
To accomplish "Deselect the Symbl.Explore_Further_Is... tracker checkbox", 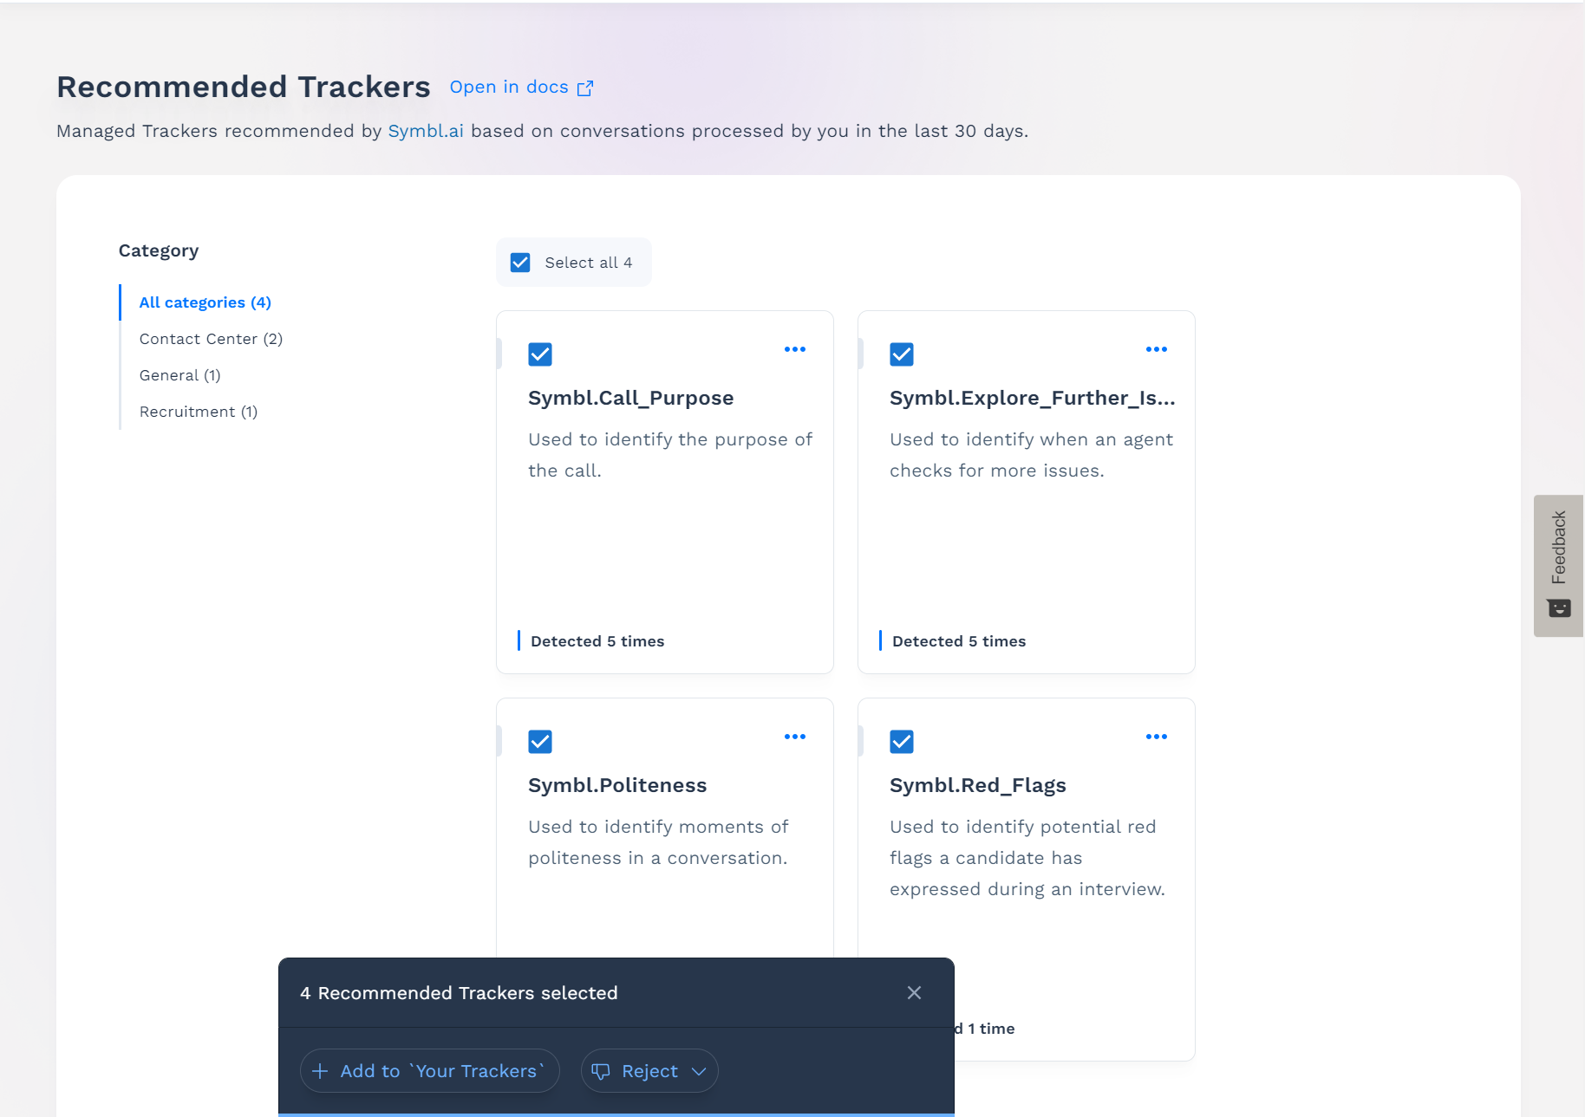I will [902, 354].
